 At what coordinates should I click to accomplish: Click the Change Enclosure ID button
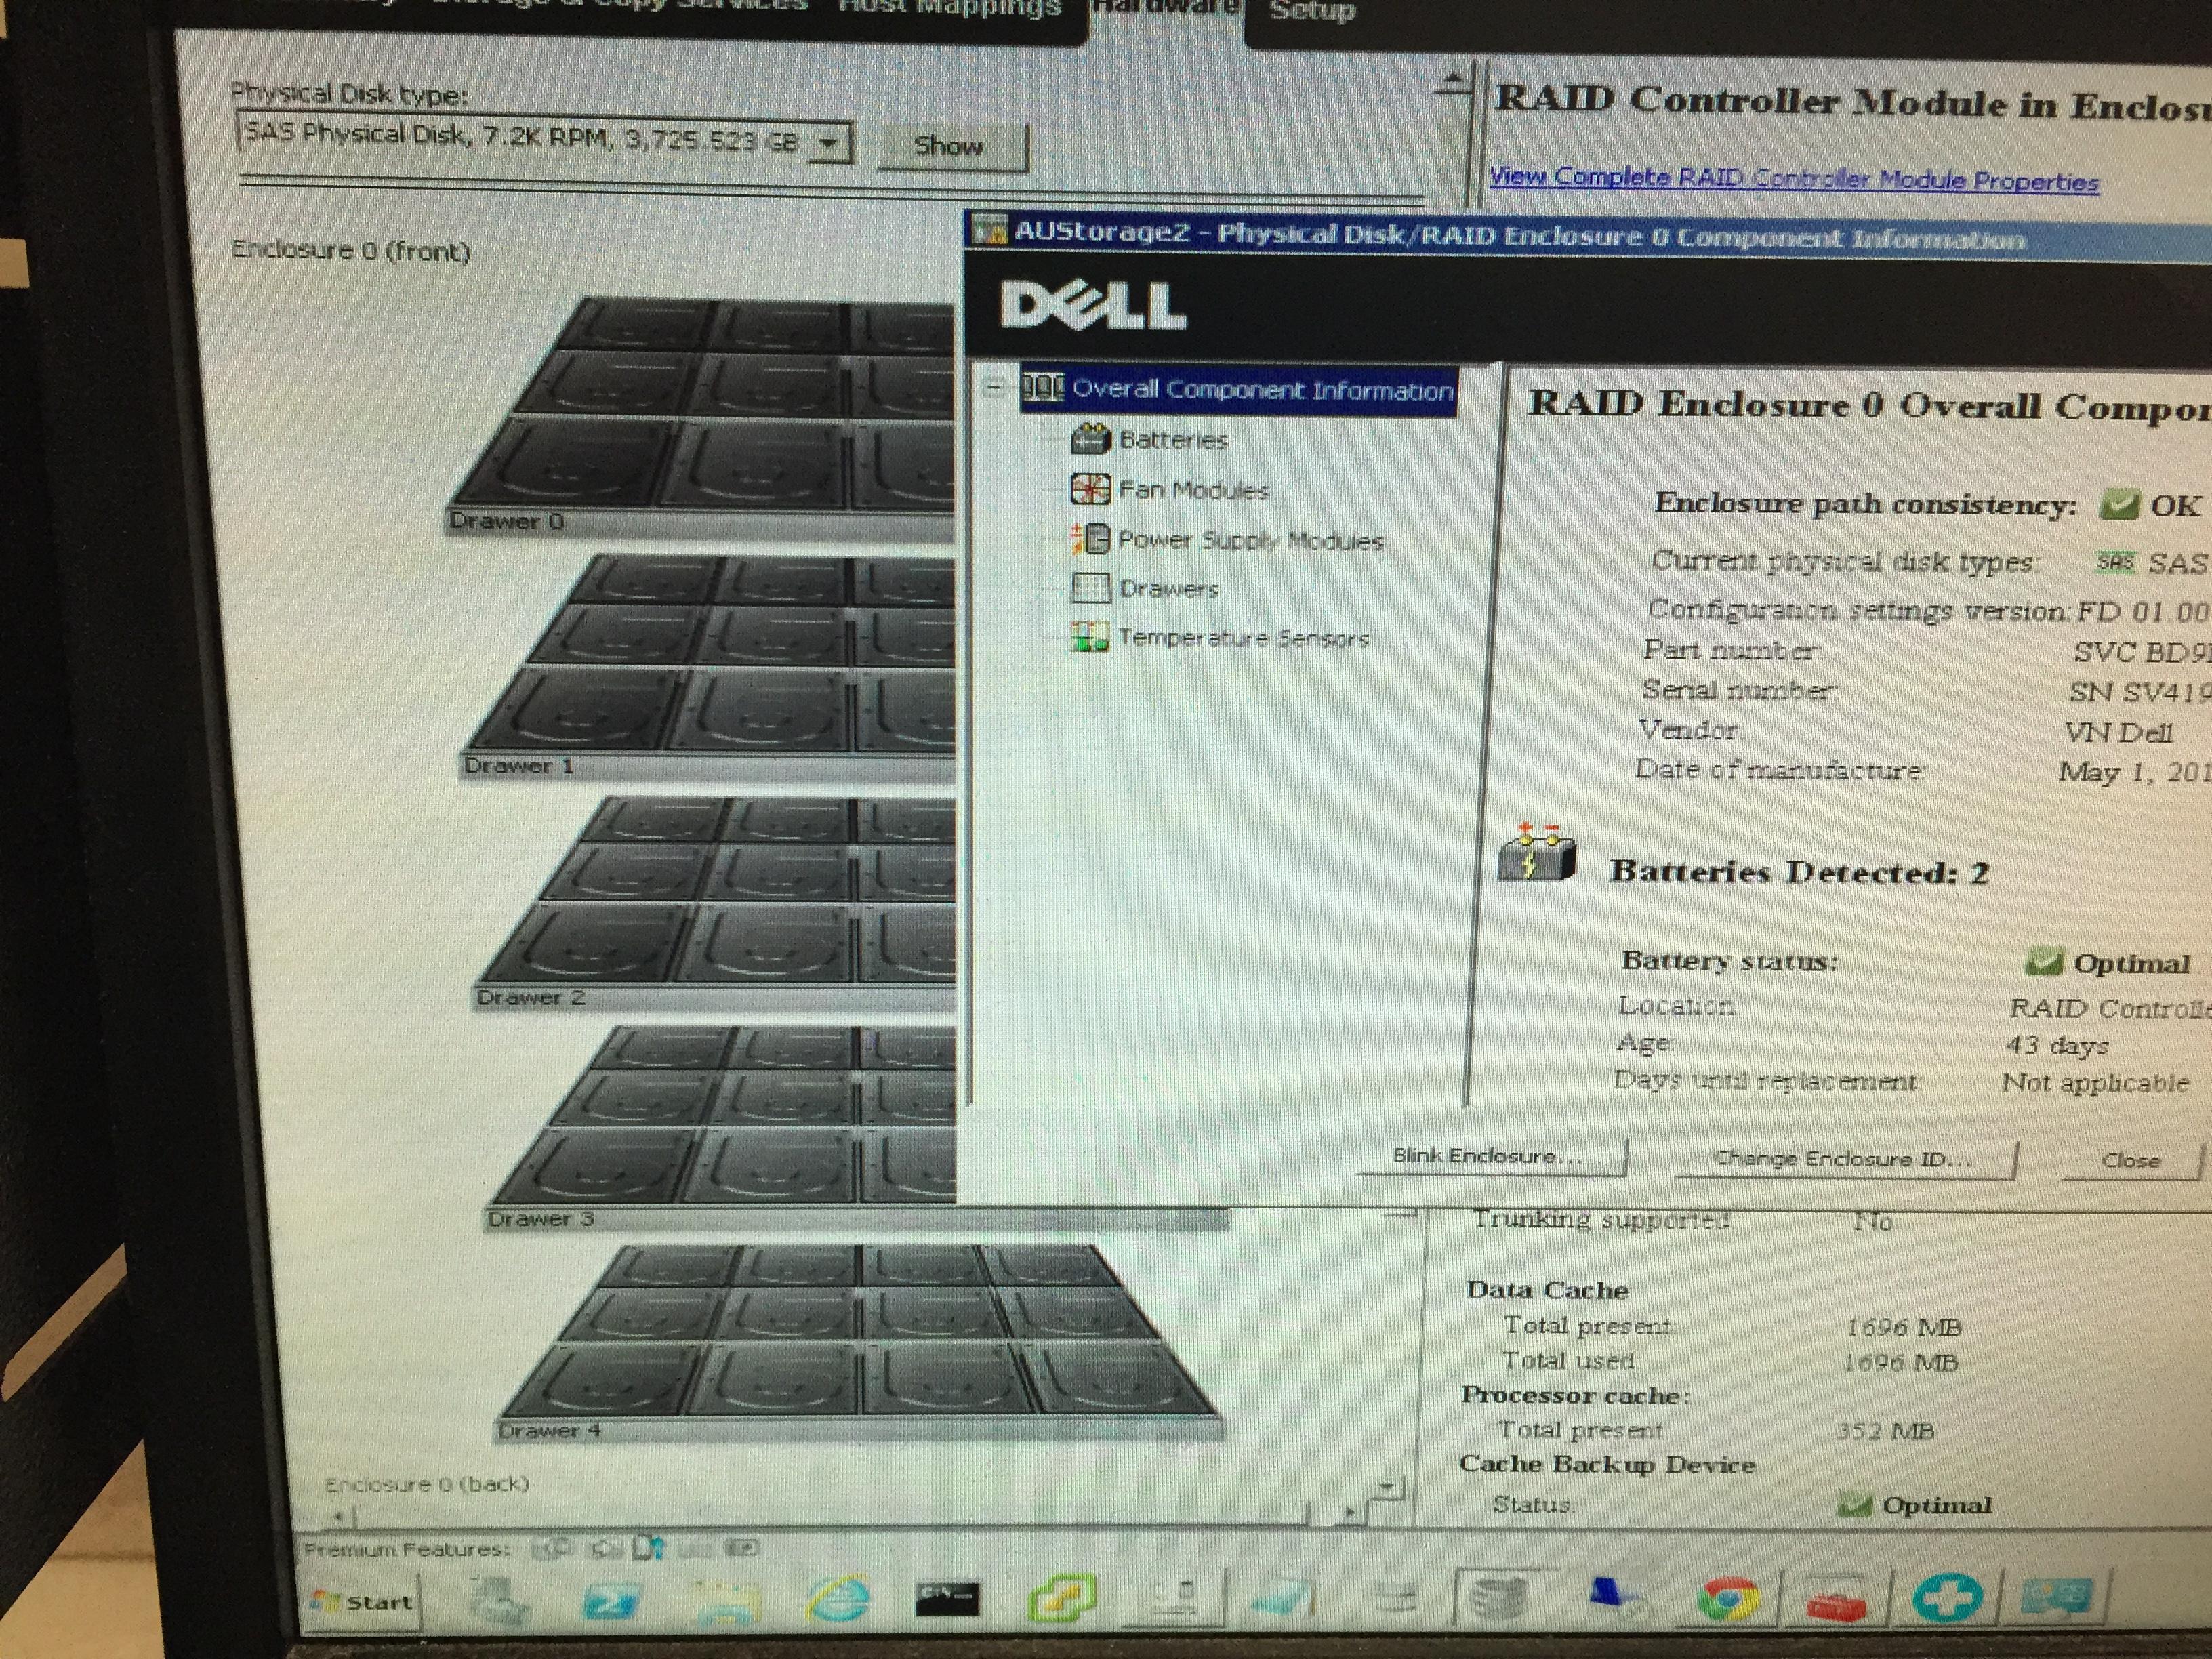coord(1843,1160)
